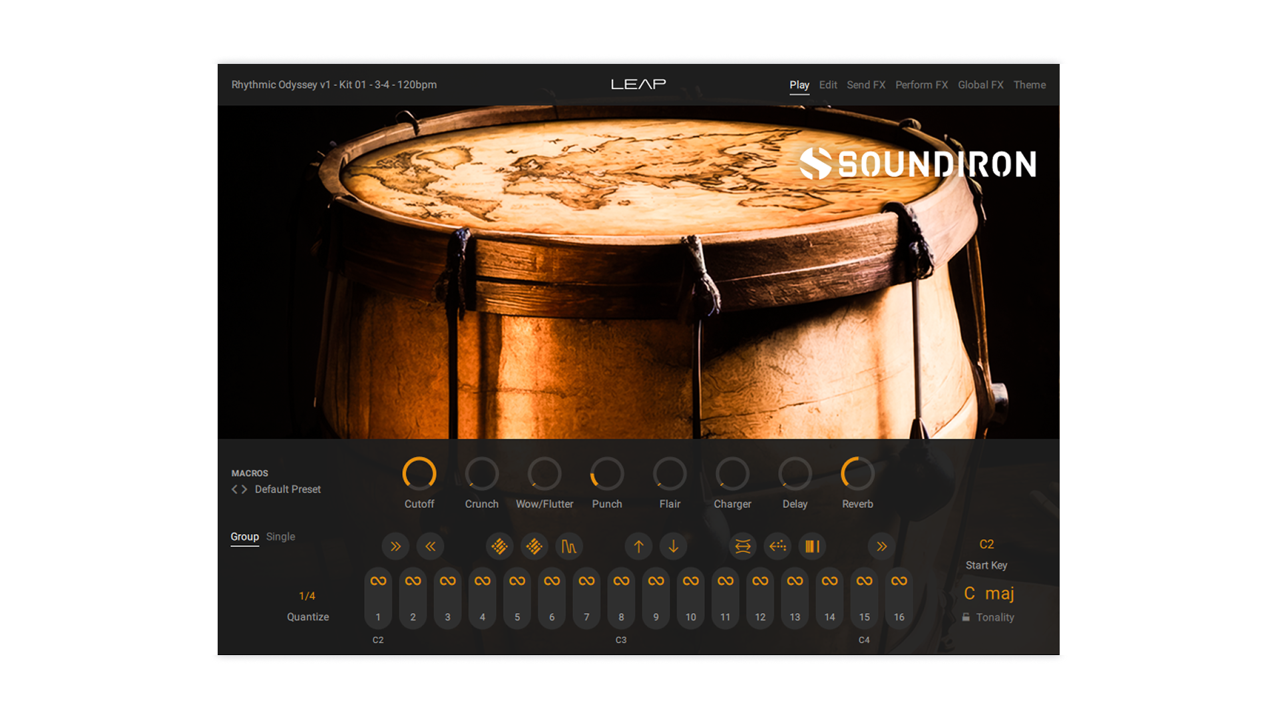Image resolution: width=1278 pixels, height=719 pixels.
Task: Open the Quantize 1/4 value menu
Action: pos(307,596)
